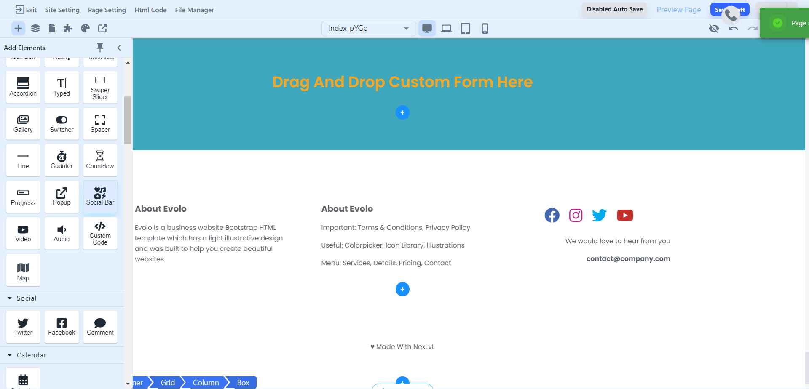
Task: Select the Custom Code element
Action: [100, 233]
